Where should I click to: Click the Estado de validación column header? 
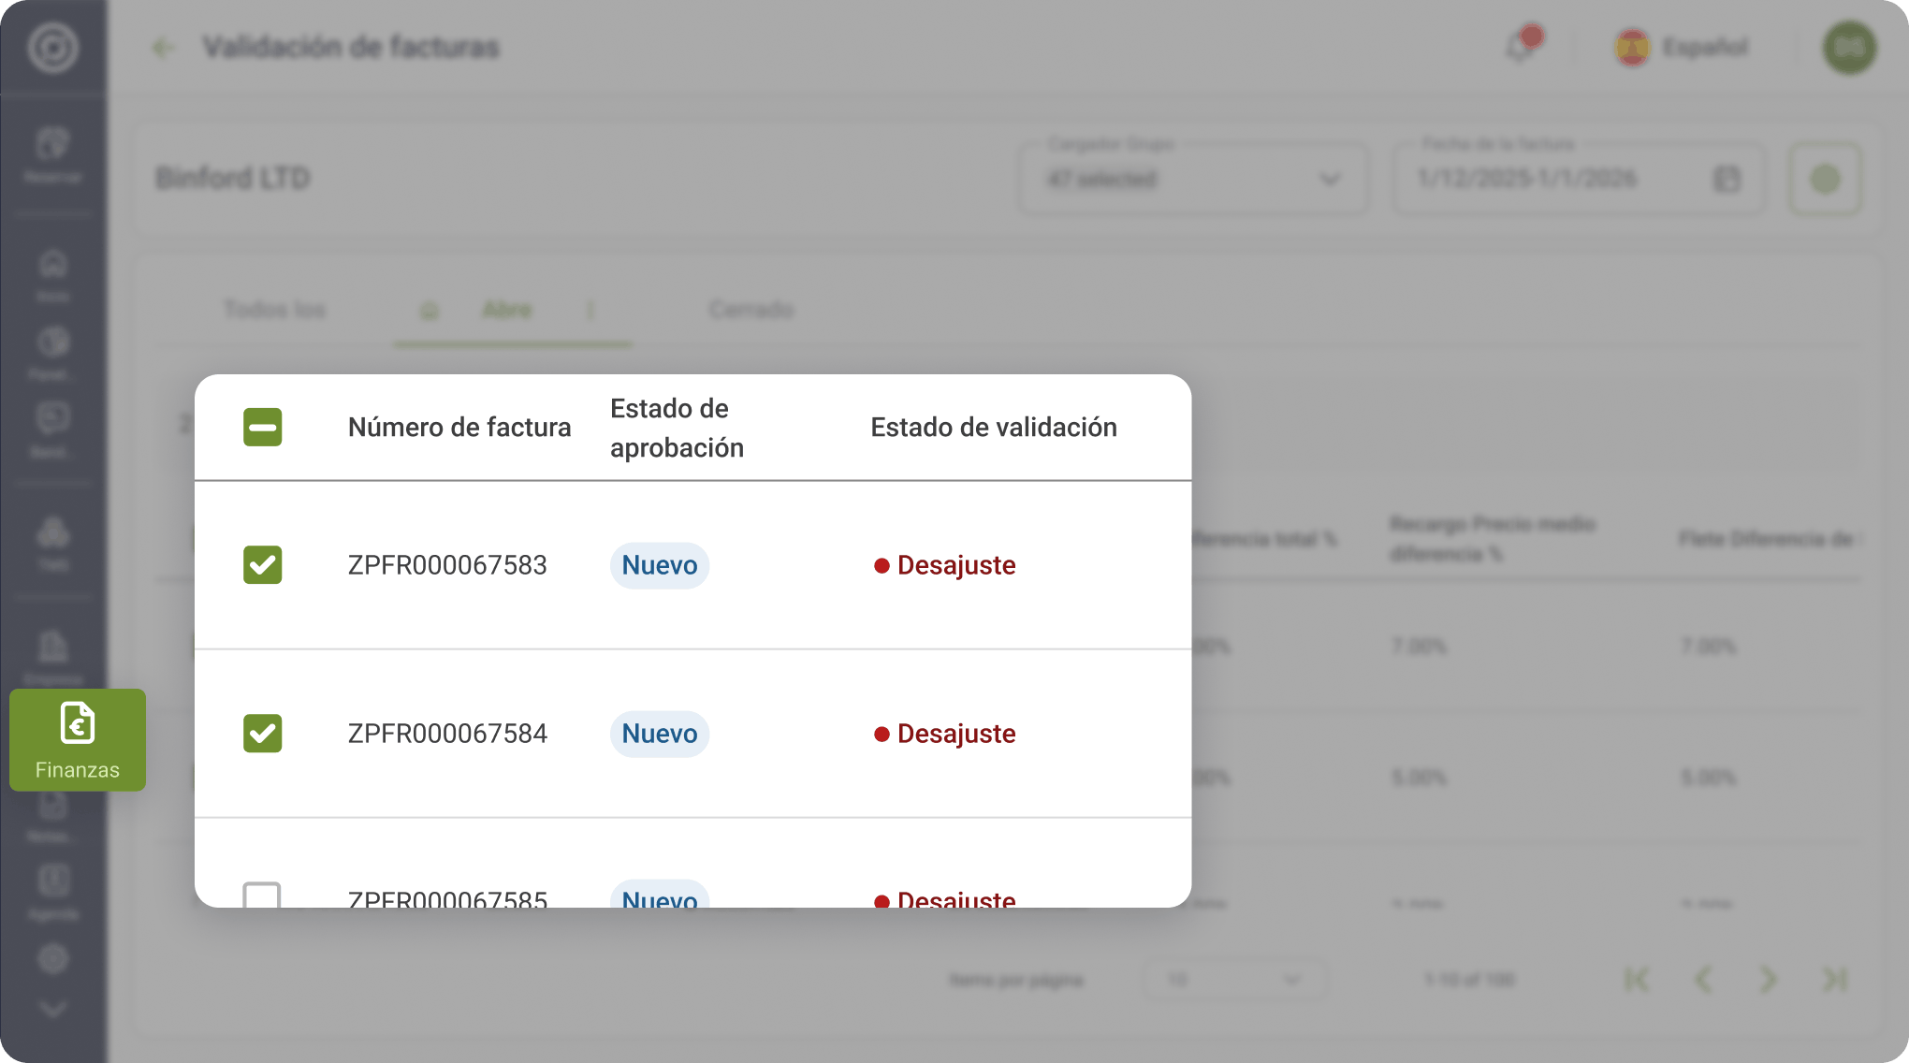pyautogui.click(x=994, y=428)
